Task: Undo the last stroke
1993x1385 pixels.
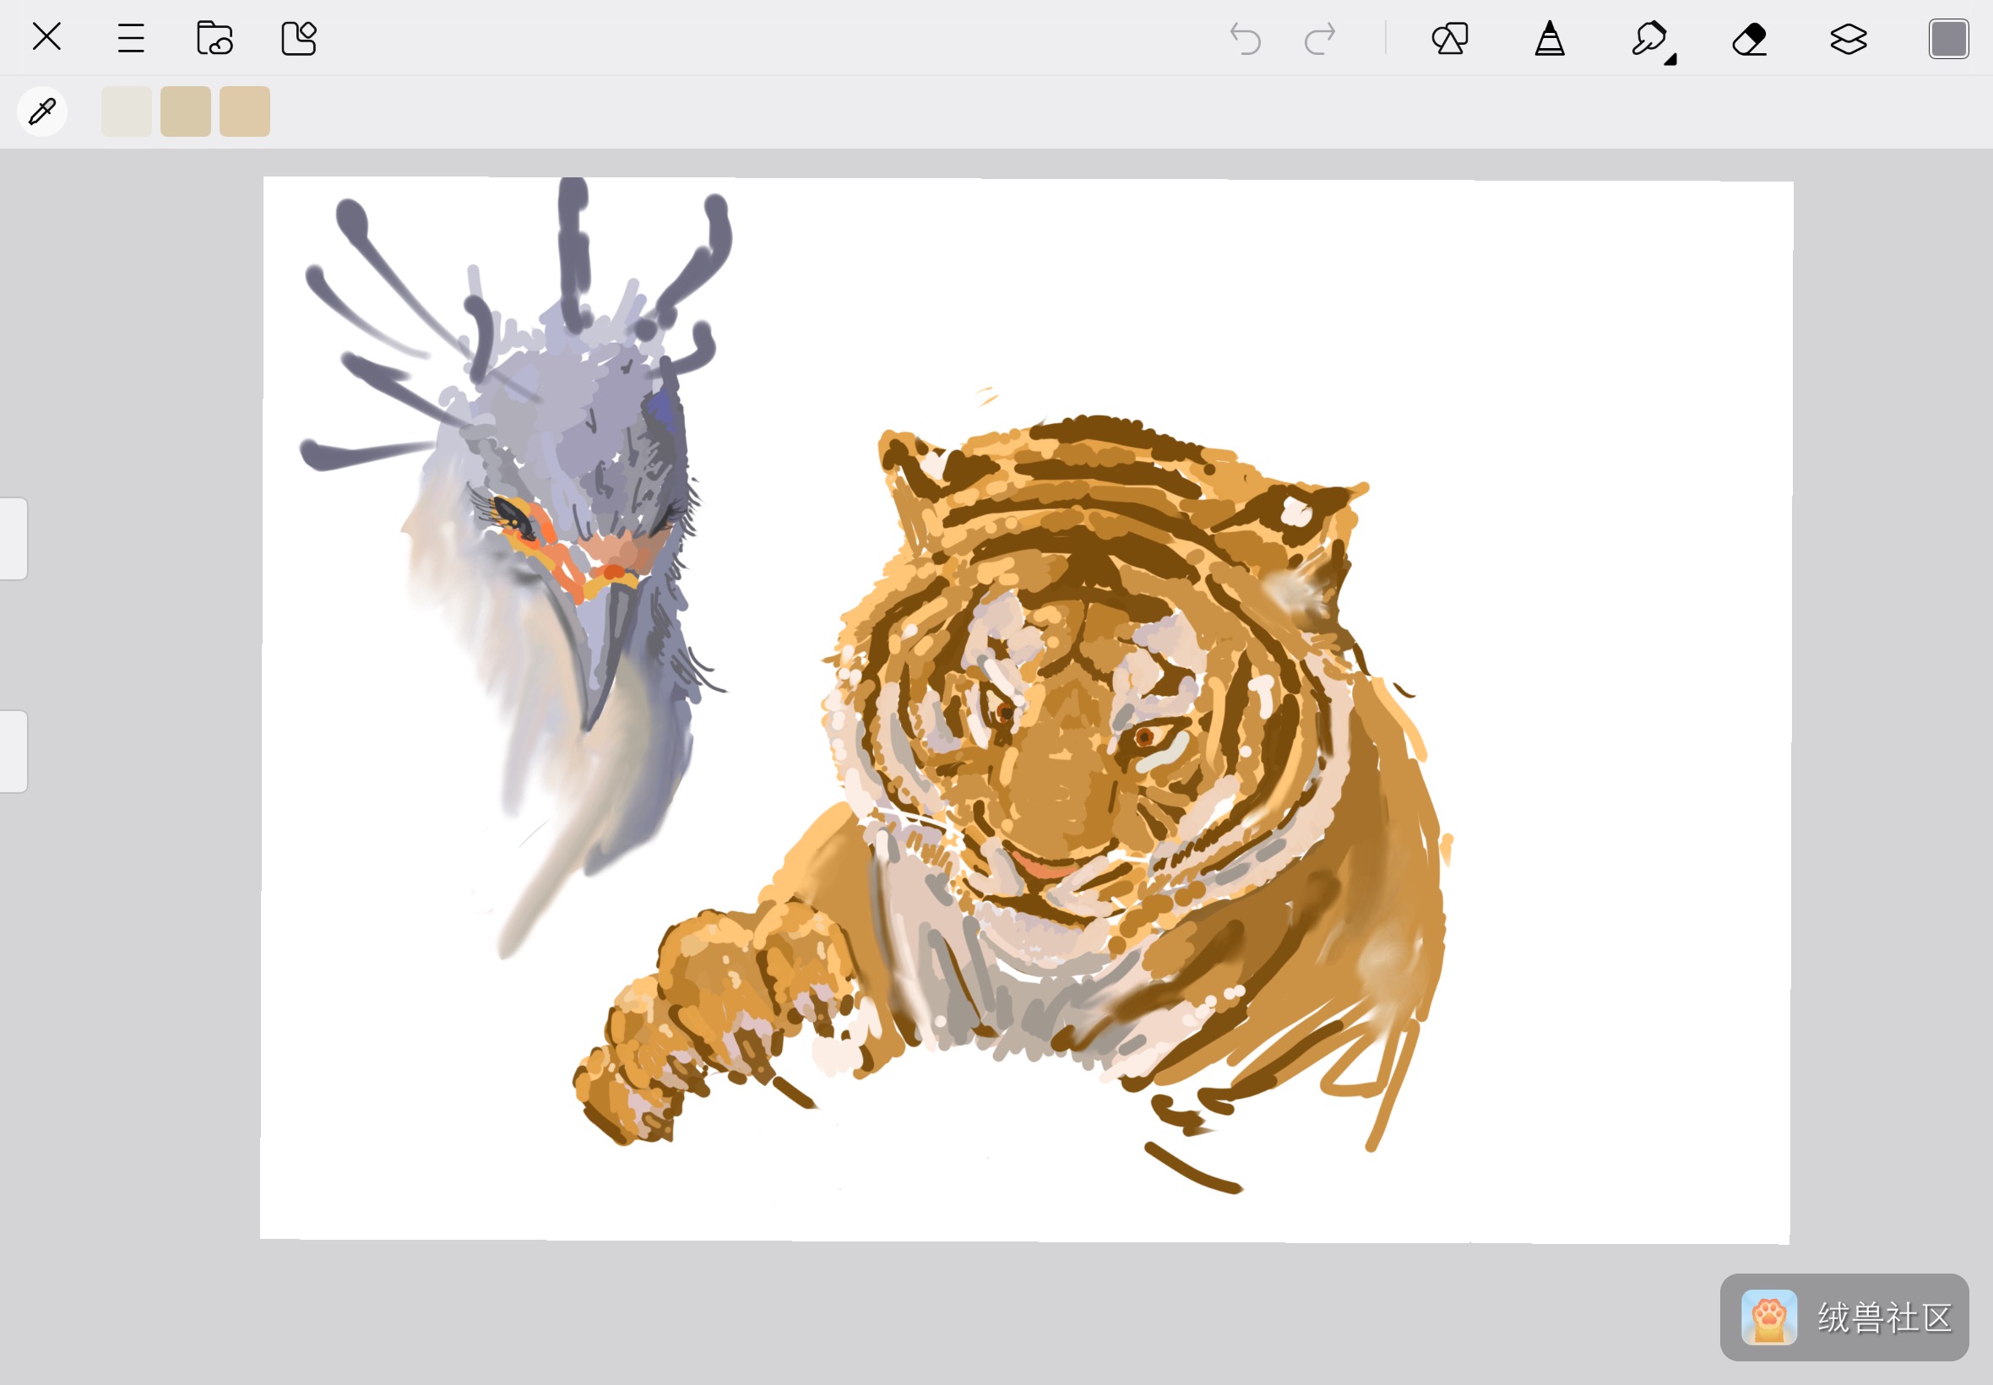Action: point(1245,38)
